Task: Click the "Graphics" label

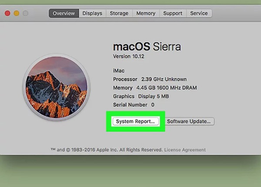Action: point(124,96)
